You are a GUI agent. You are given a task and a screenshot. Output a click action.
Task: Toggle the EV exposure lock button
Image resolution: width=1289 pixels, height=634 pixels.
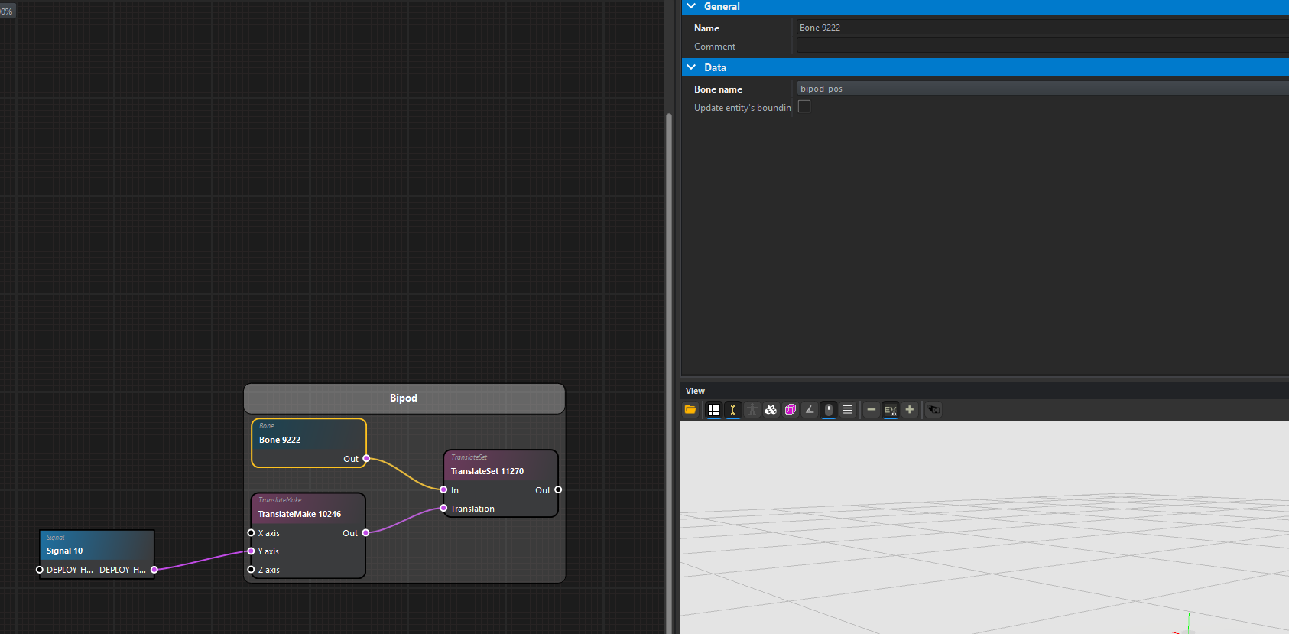pyautogui.click(x=890, y=410)
